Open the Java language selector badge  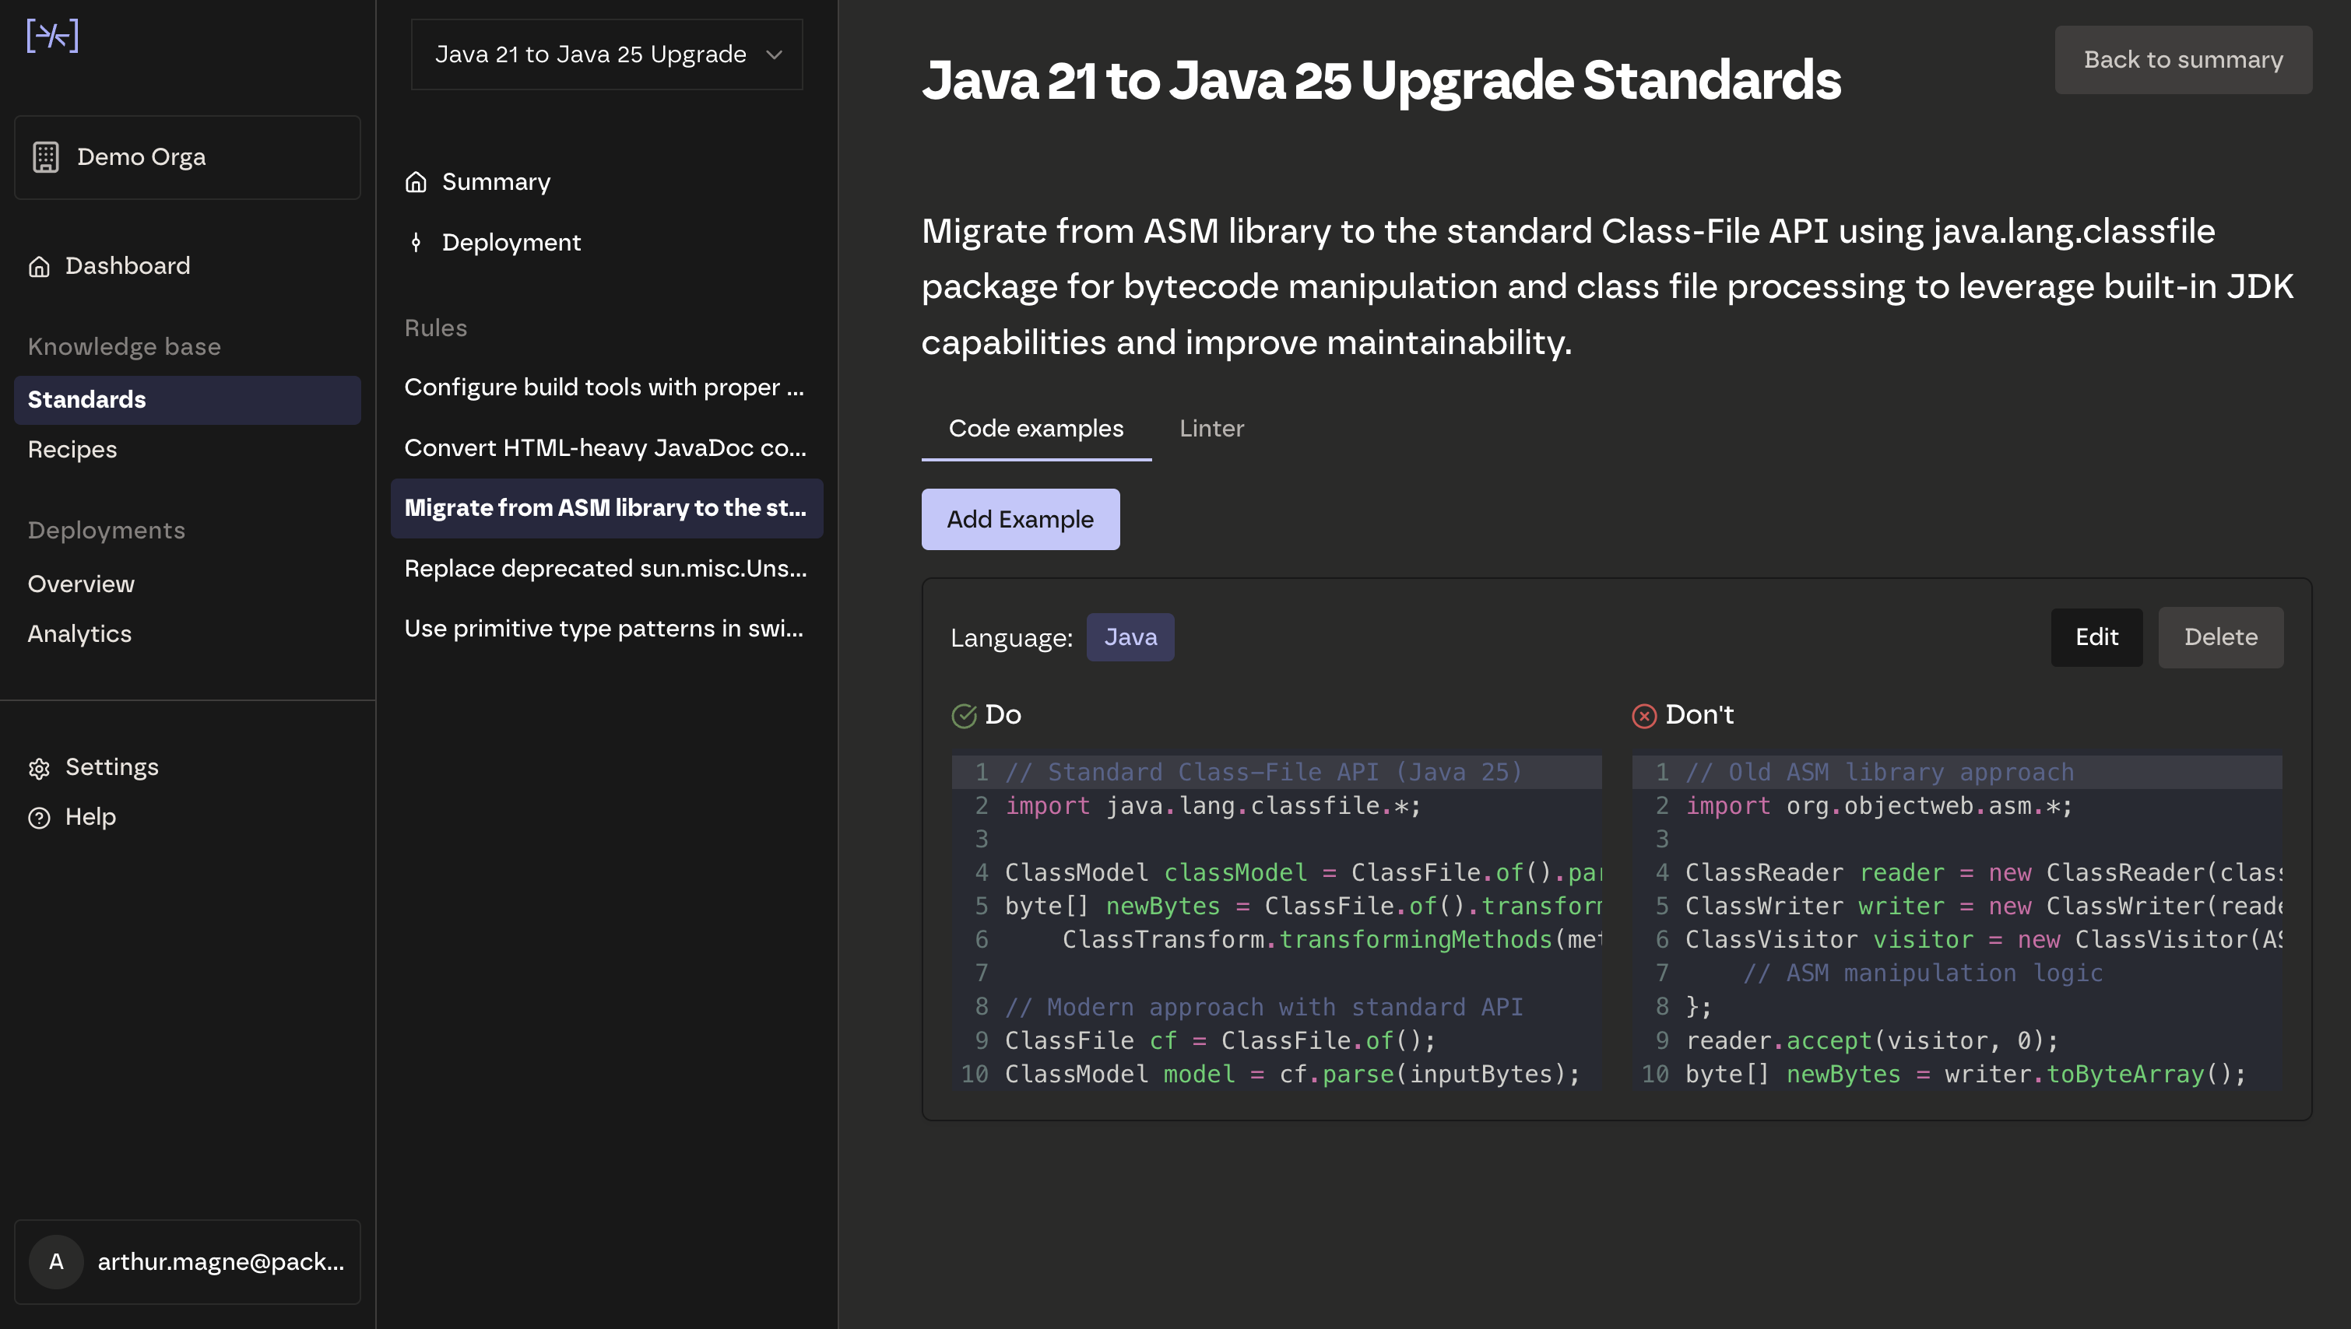pos(1130,636)
